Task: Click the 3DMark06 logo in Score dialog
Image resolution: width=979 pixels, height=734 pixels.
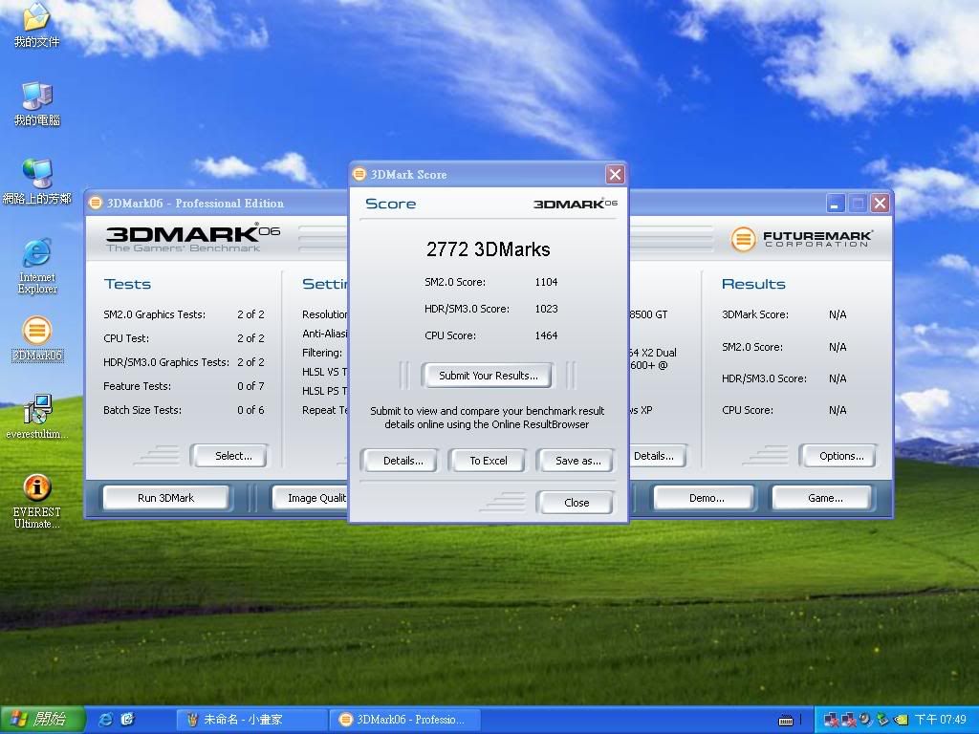Action: click(575, 204)
